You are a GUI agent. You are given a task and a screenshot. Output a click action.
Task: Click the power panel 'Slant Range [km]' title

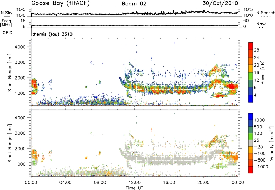[x=10, y=72]
